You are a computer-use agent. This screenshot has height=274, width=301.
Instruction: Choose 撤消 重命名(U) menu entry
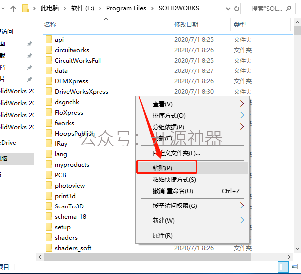pos(193,191)
